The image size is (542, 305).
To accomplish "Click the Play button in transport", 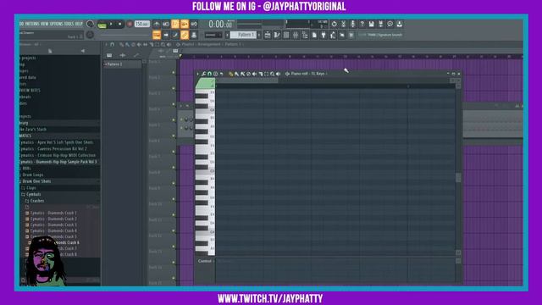I will 111,25.
